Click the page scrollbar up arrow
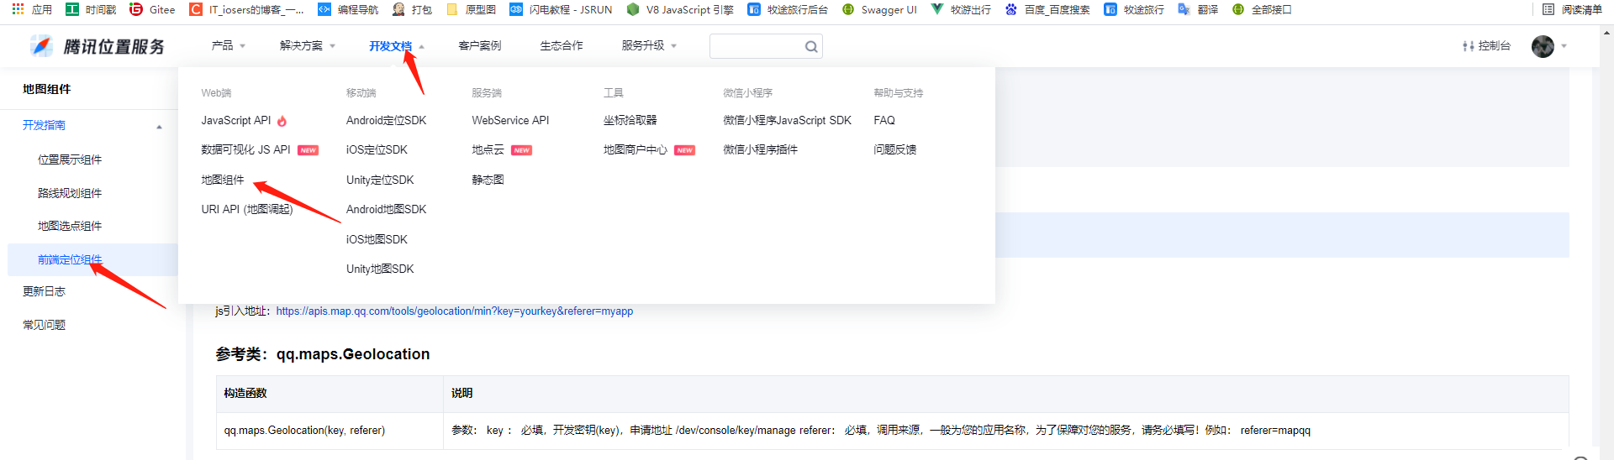This screenshot has width=1614, height=460. pos(1607,34)
